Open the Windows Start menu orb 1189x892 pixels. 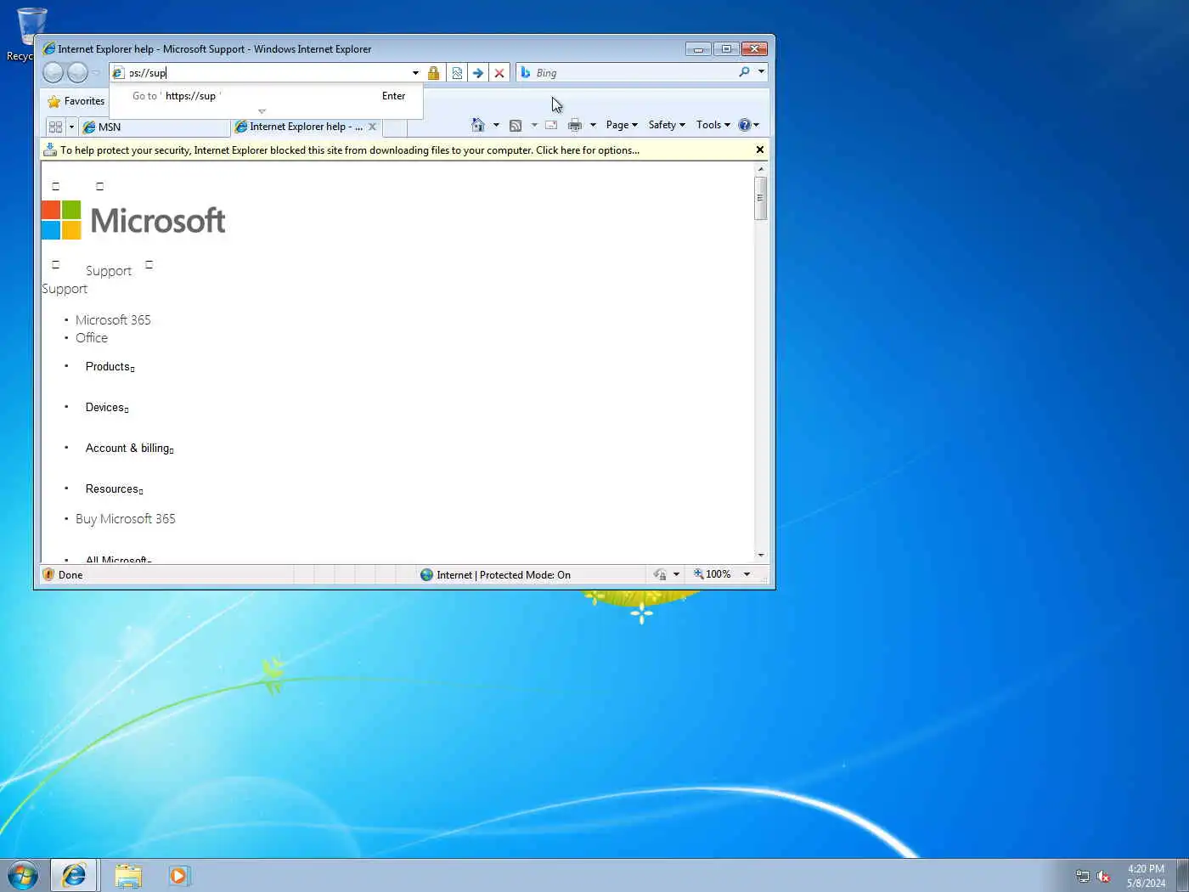[x=23, y=875]
